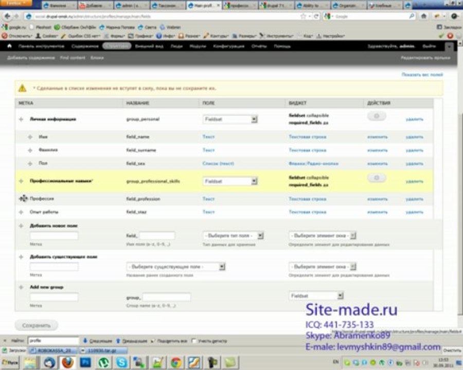
Task: Click the Find content shortcut link
Action: coord(73,58)
